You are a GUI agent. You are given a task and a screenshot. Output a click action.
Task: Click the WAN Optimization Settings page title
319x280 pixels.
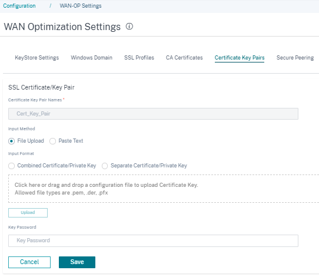(62, 27)
